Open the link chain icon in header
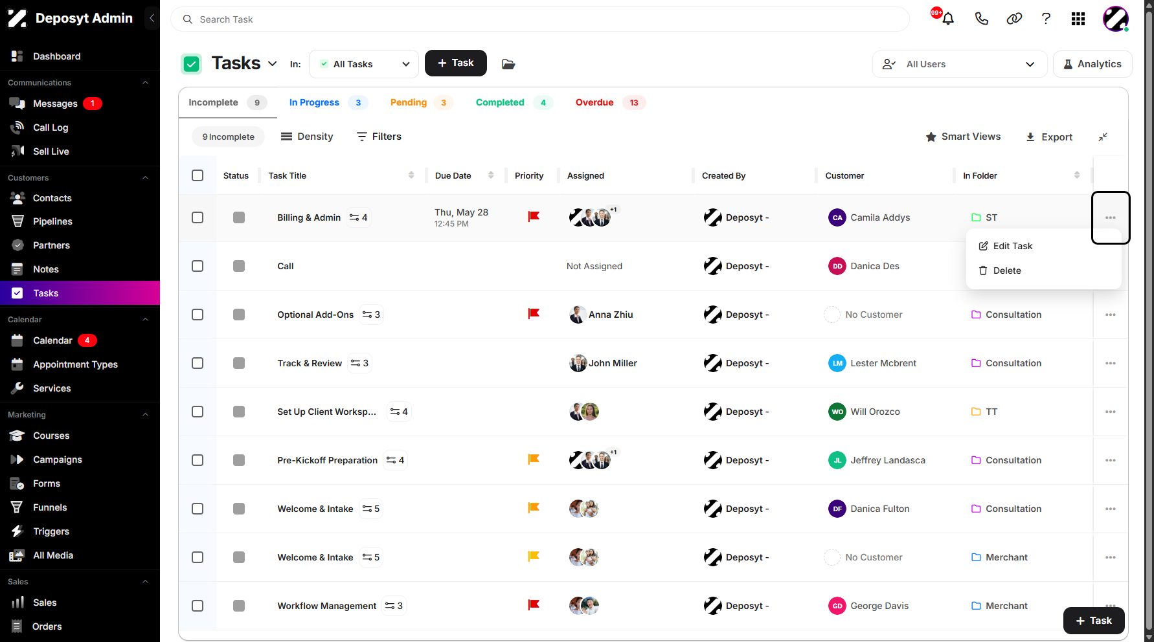The width and height of the screenshot is (1154, 642). [x=1014, y=19]
